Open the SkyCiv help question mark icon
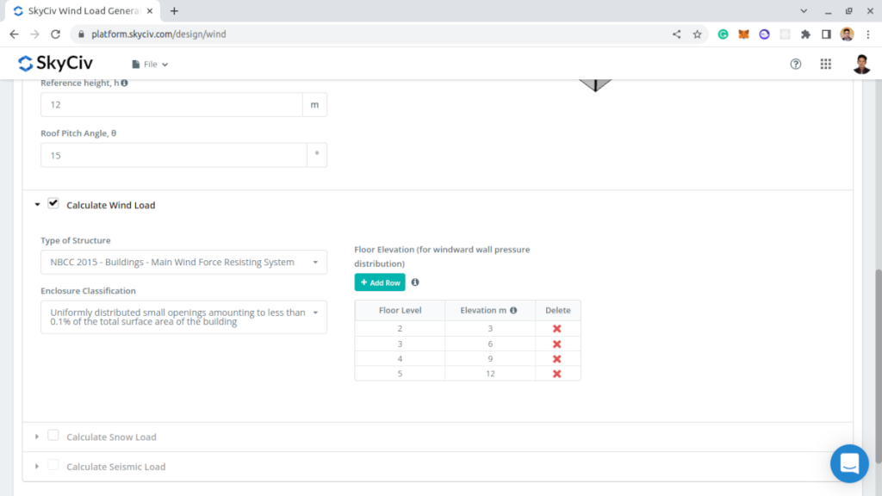This screenshot has width=882, height=496. coord(796,64)
